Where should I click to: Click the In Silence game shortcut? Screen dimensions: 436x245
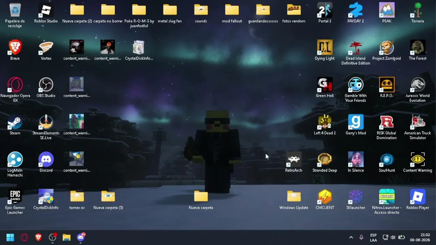pyautogui.click(x=356, y=163)
